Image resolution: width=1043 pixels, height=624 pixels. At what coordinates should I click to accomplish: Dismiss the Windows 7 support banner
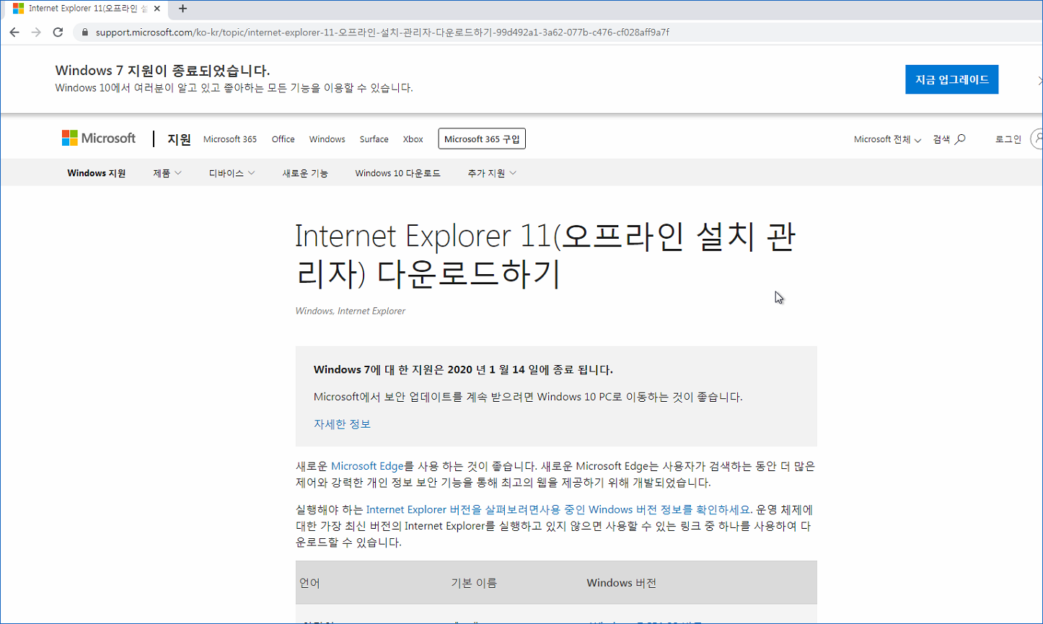coord(1039,80)
